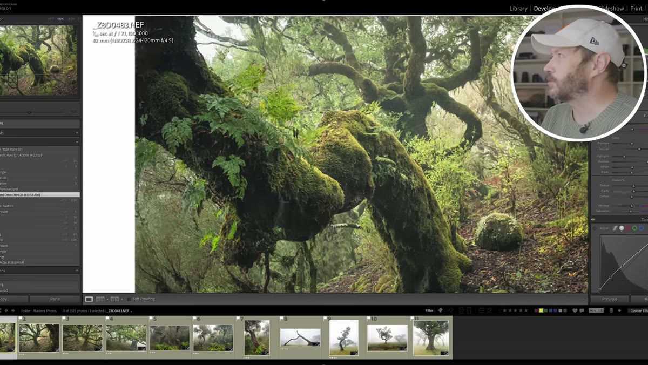
Task: Open the Print module
Action: coord(636,9)
